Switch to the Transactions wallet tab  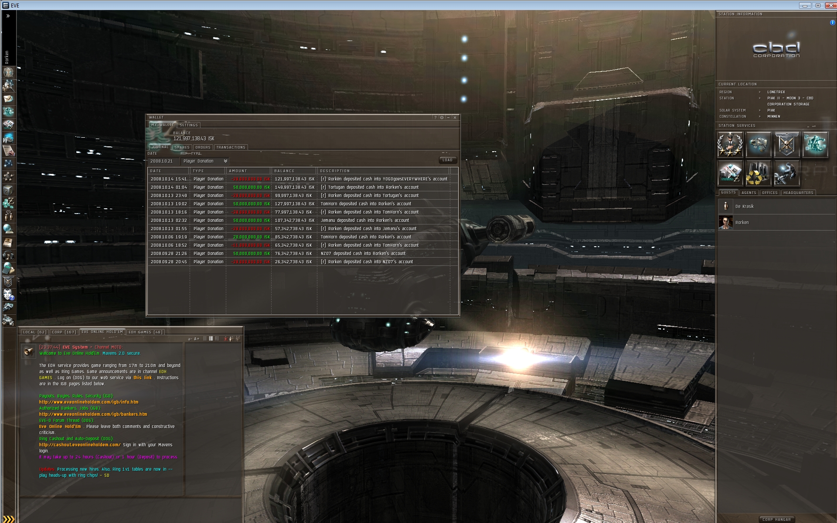(231, 147)
